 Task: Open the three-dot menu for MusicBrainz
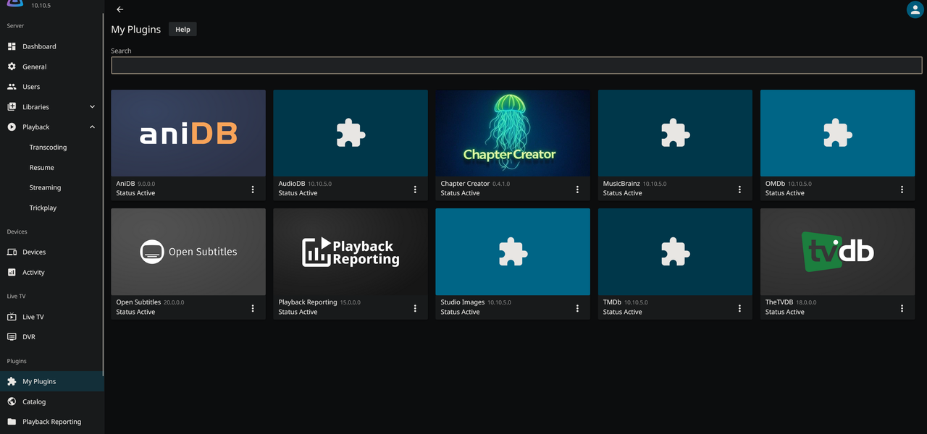(x=739, y=190)
